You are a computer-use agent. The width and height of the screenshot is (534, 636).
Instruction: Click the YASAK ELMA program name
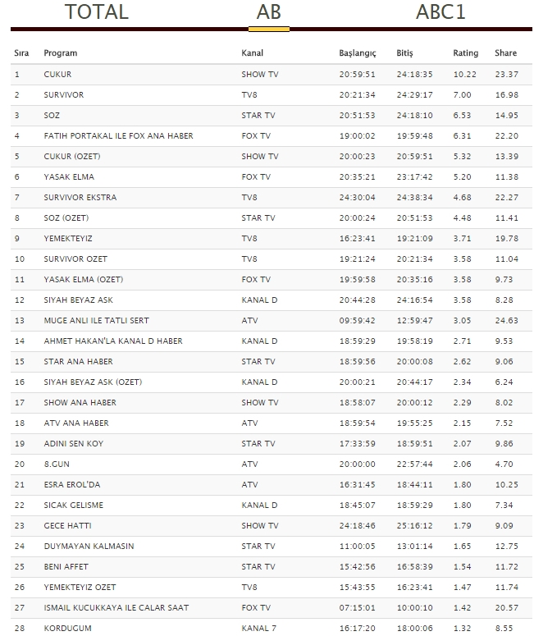[x=69, y=176]
